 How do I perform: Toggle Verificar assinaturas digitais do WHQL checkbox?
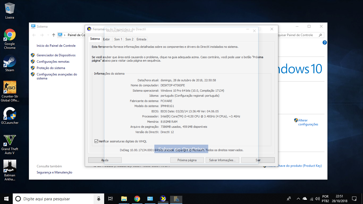pyautogui.click(x=96, y=141)
